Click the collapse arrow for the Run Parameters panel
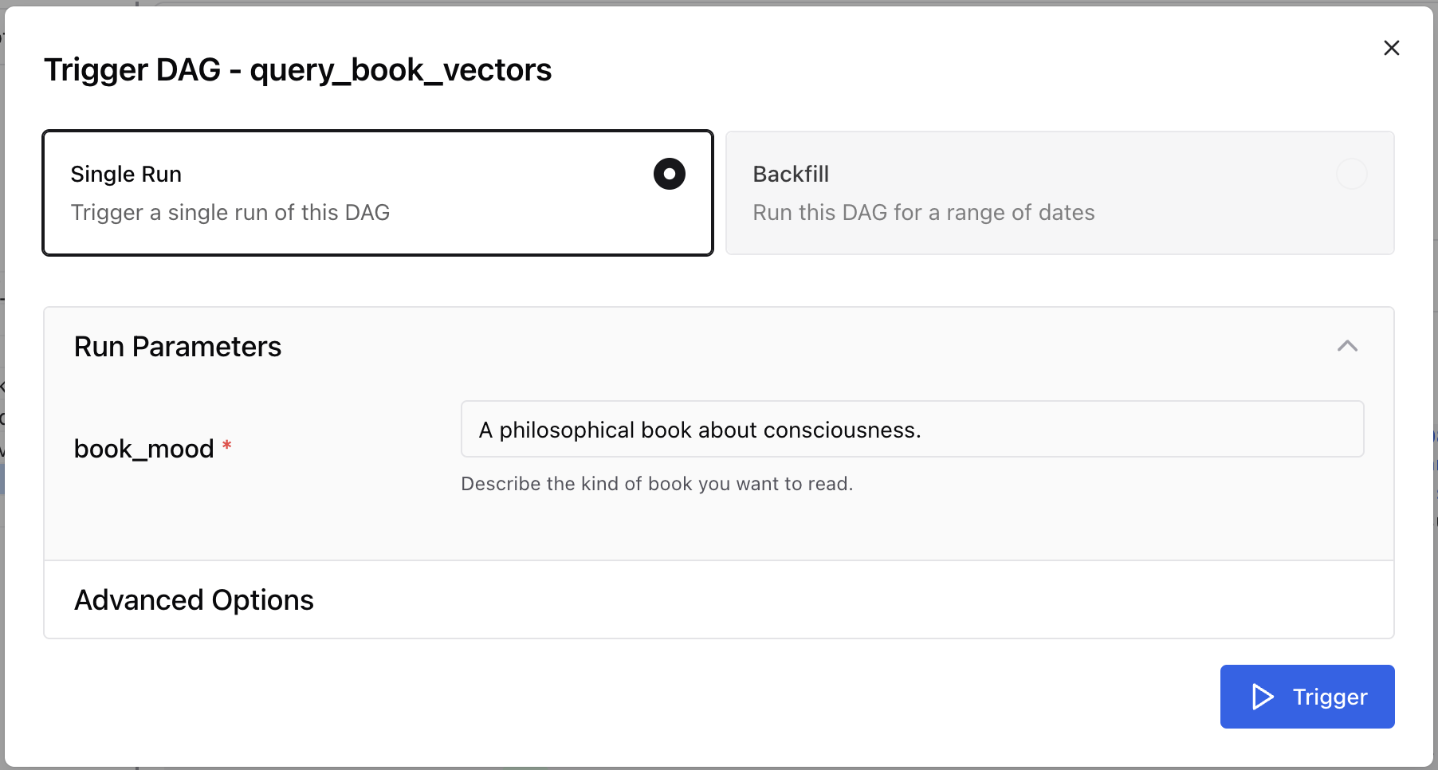This screenshot has height=770, width=1438. (1347, 346)
